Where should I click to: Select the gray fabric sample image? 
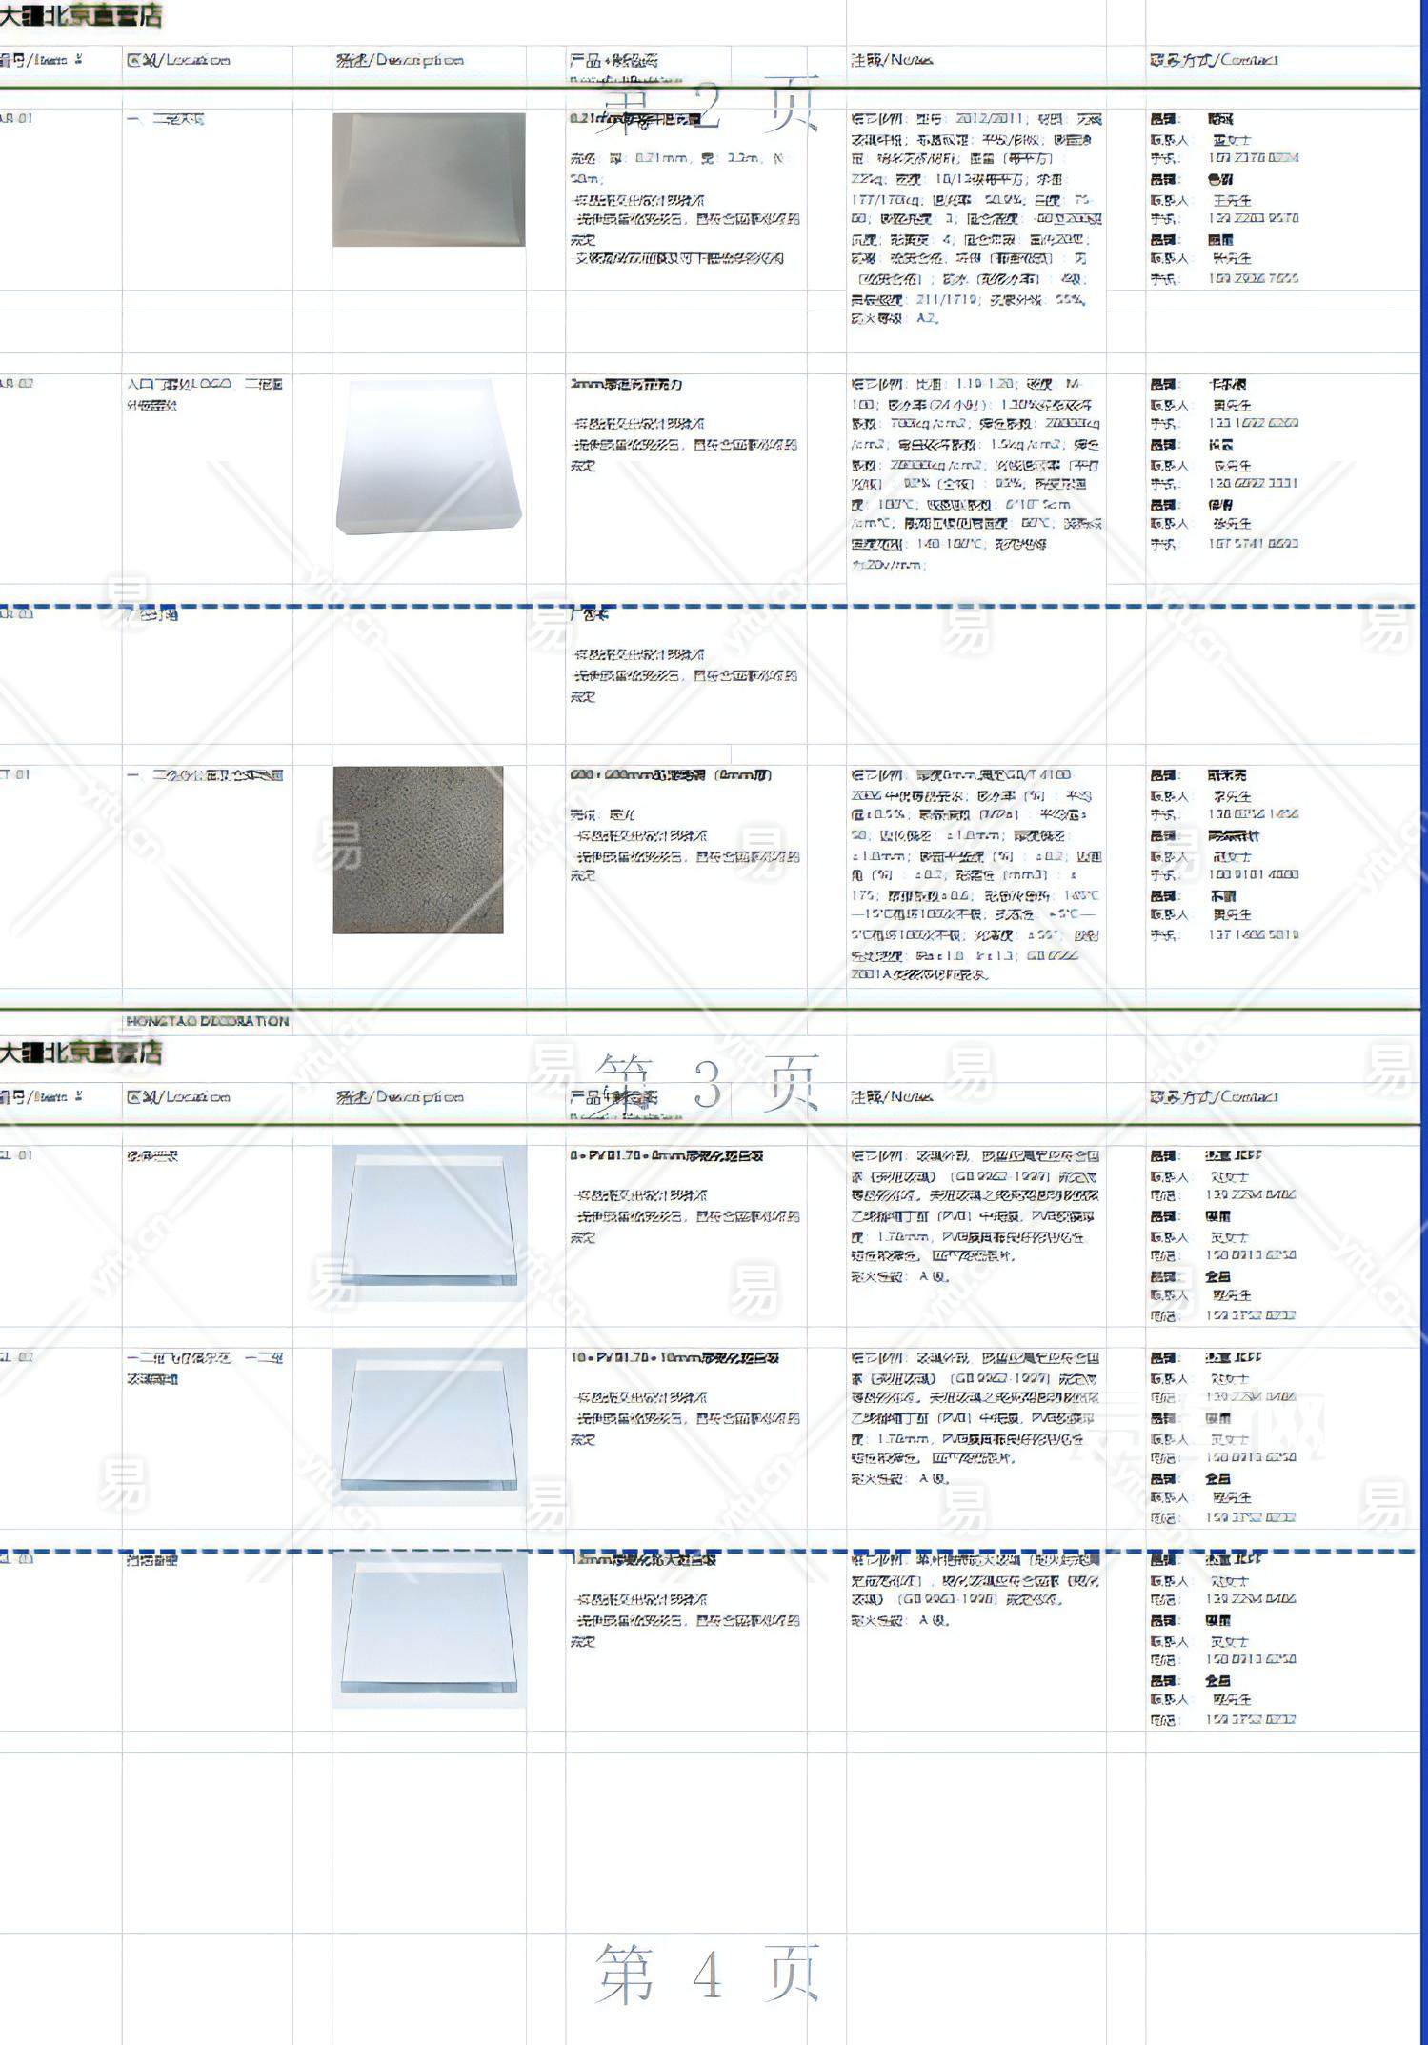429,180
